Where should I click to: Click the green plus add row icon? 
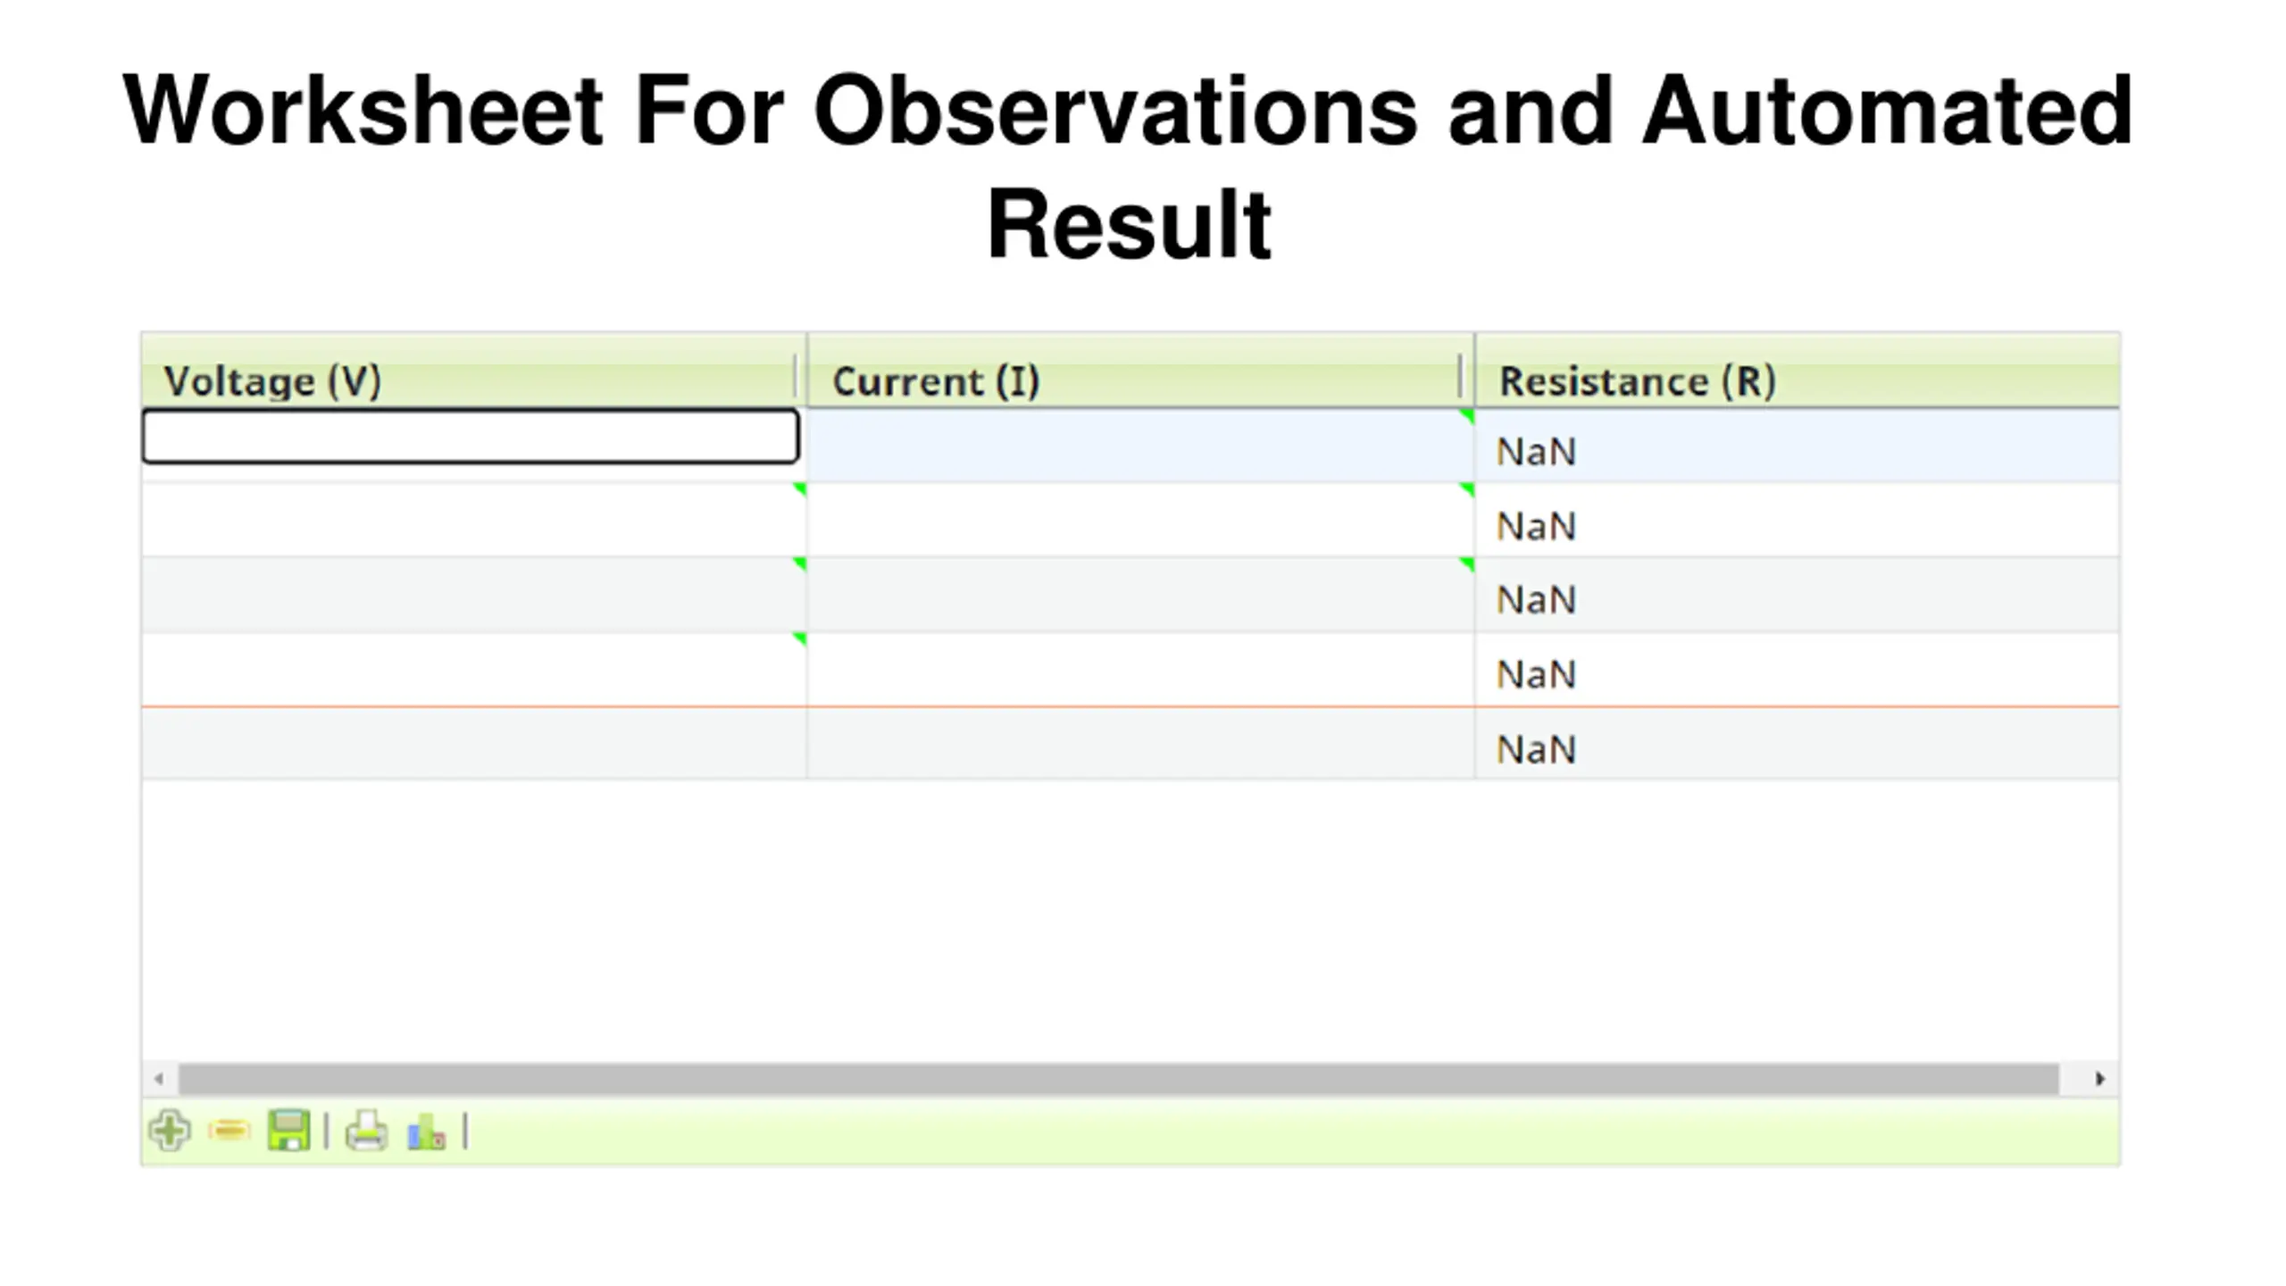point(170,1132)
